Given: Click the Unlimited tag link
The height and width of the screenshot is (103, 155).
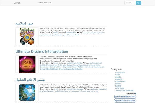Looking at the screenshot, I should [79, 69].
